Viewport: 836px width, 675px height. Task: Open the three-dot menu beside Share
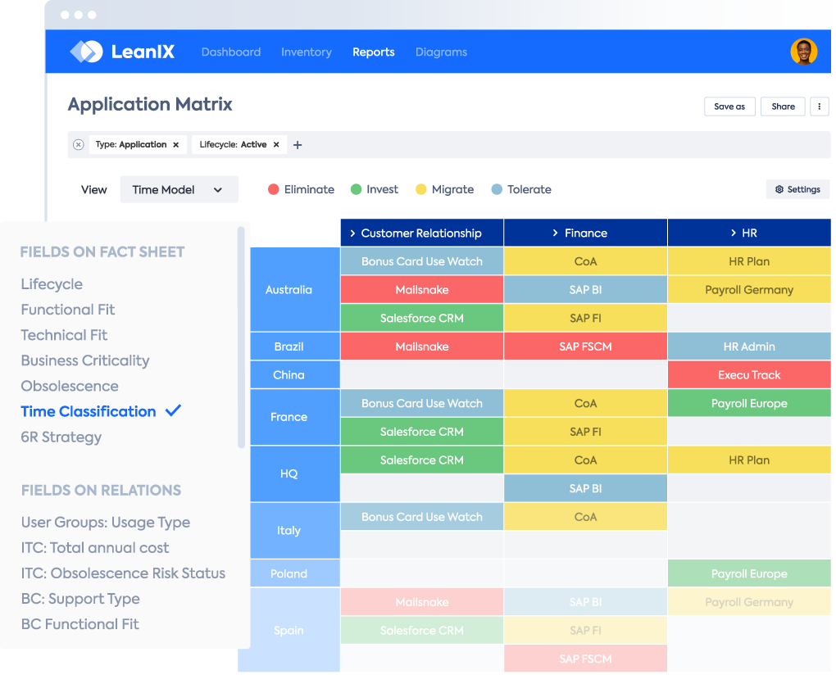point(819,106)
